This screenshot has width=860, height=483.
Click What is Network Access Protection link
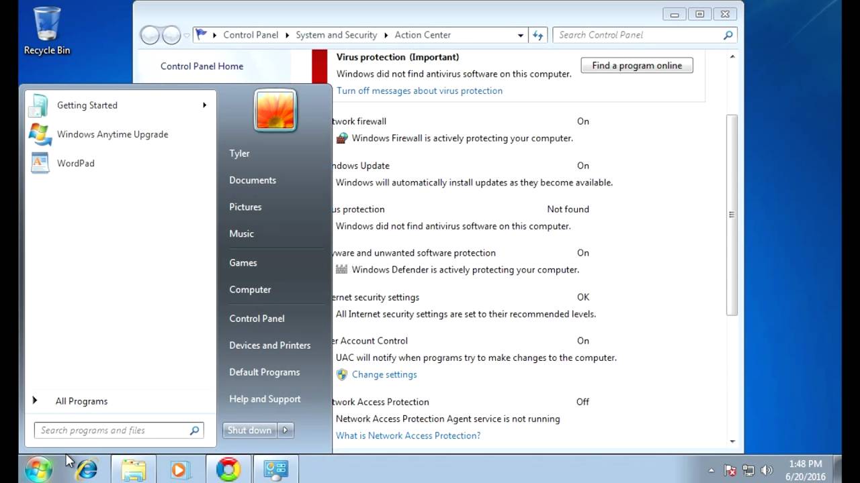(408, 435)
